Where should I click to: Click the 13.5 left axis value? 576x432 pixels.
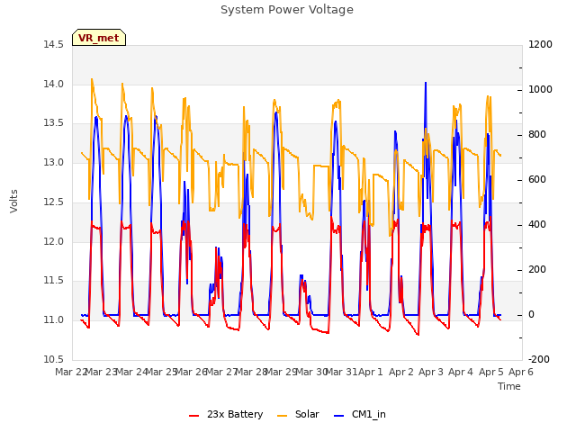(54, 123)
